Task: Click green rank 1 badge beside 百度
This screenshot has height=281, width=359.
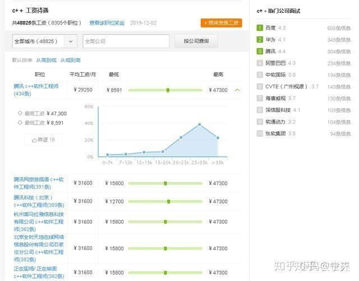Action: (260, 28)
